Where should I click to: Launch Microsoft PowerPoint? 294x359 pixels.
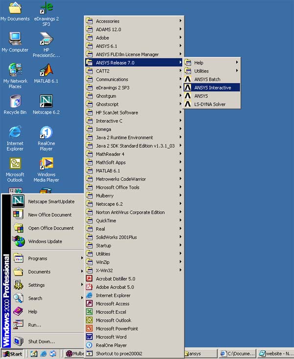pos(134,329)
